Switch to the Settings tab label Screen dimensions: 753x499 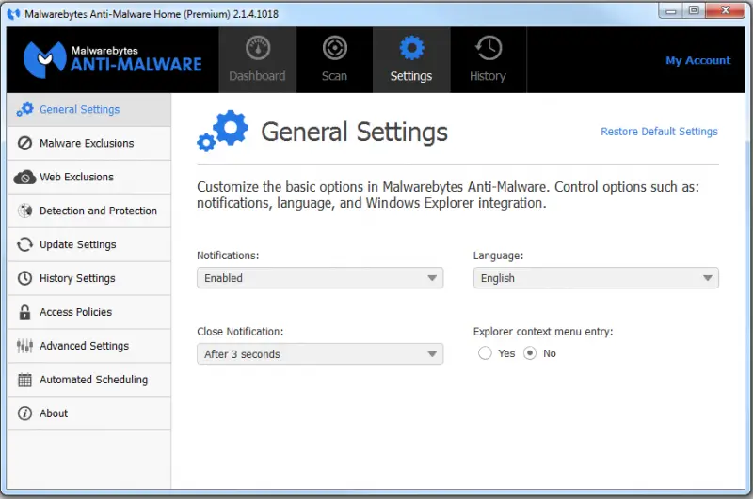[x=411, y=76]
